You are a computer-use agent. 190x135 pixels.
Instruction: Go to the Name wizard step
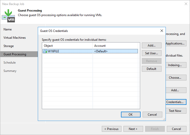click(x=8, y=29)
